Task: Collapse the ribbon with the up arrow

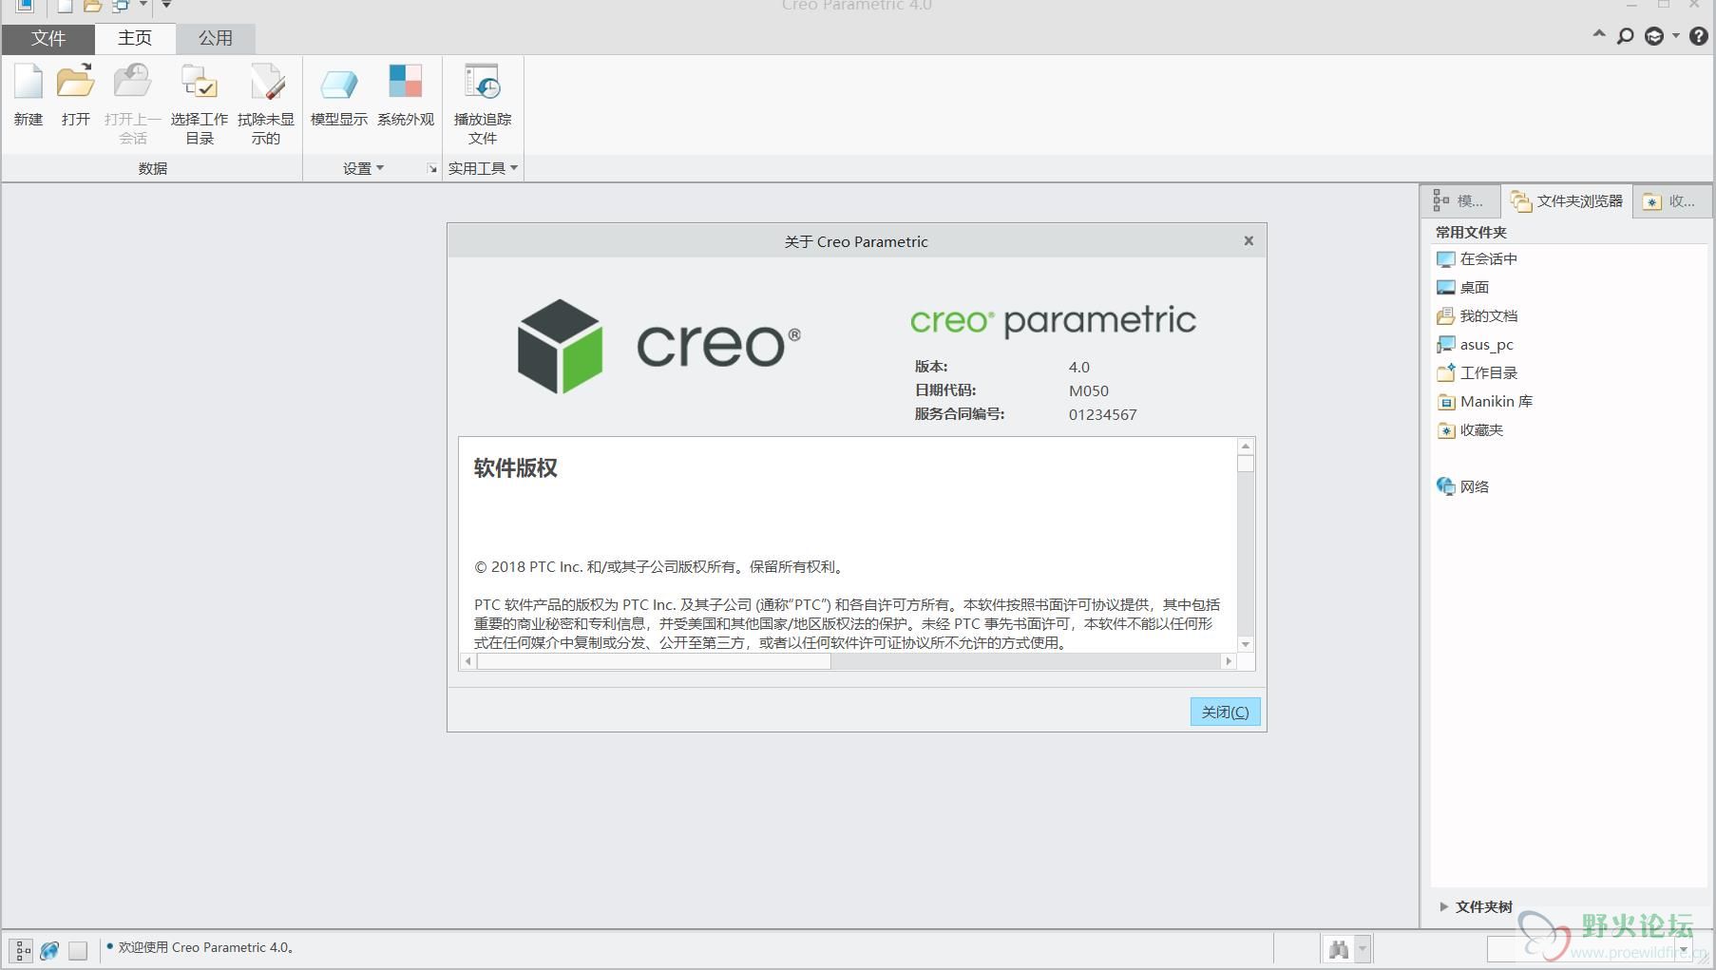Action: tap(1598, 34)
